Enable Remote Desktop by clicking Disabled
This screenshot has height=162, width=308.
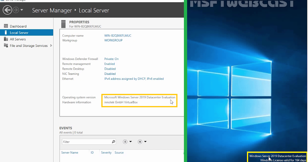coord(110,69)
